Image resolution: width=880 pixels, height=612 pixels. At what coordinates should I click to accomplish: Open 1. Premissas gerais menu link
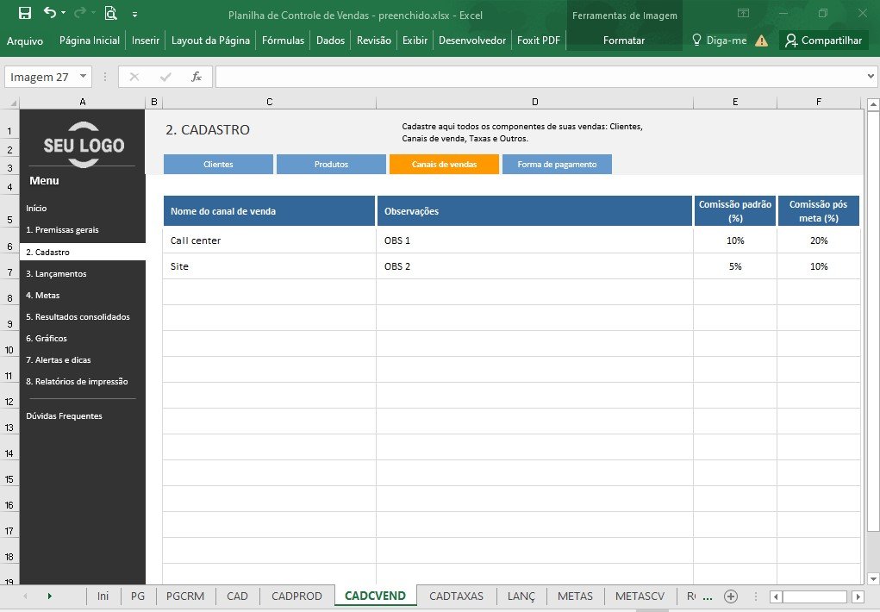point(62,229)
